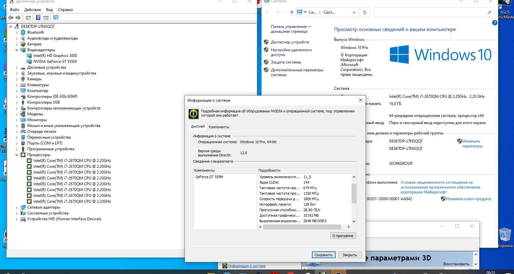The width and height of the screenshot is (514, 274).
Task: Open Диспетчер устройств link in System window
Action: (290, 42)
